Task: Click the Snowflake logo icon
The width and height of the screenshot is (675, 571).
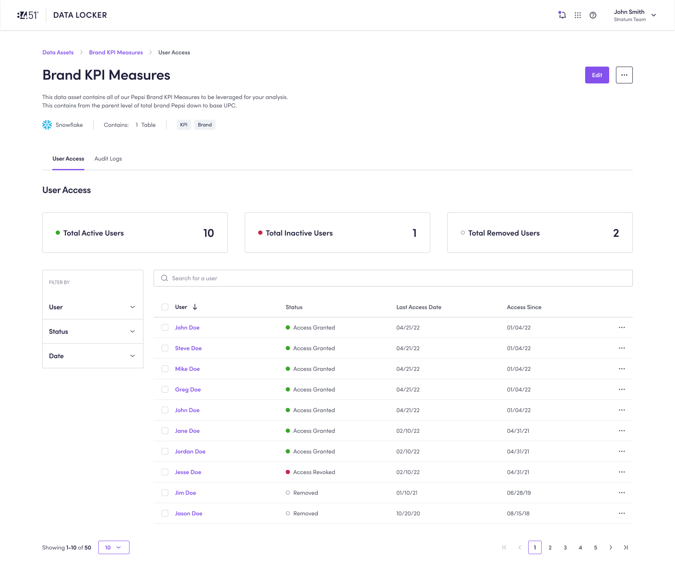Action: [x=47, y=125]
